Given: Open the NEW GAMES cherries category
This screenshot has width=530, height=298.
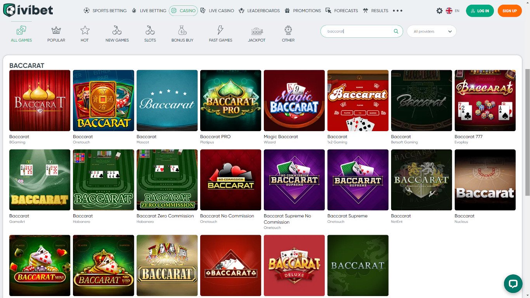Looking at the screenshot, I should (x=117, y=31).
